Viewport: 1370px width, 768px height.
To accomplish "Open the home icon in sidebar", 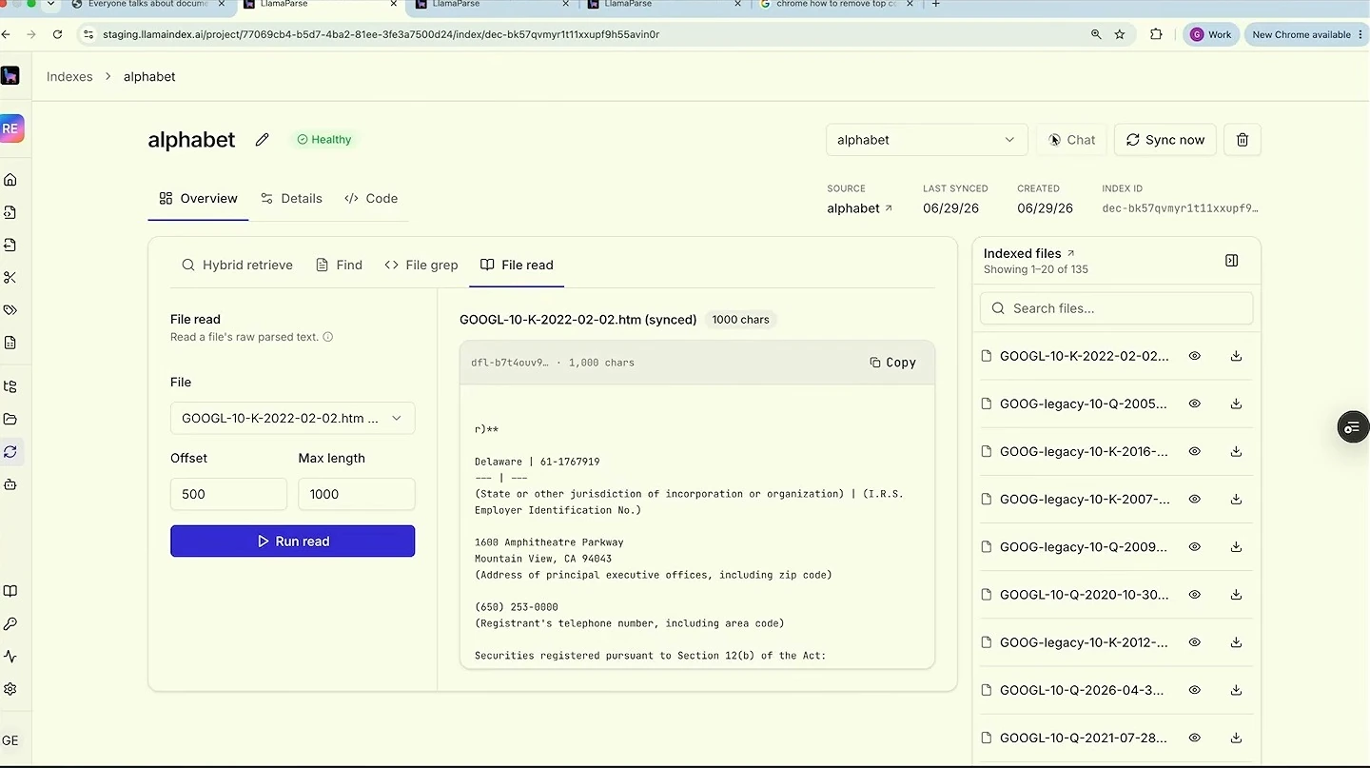I will [x=10, y=180].
